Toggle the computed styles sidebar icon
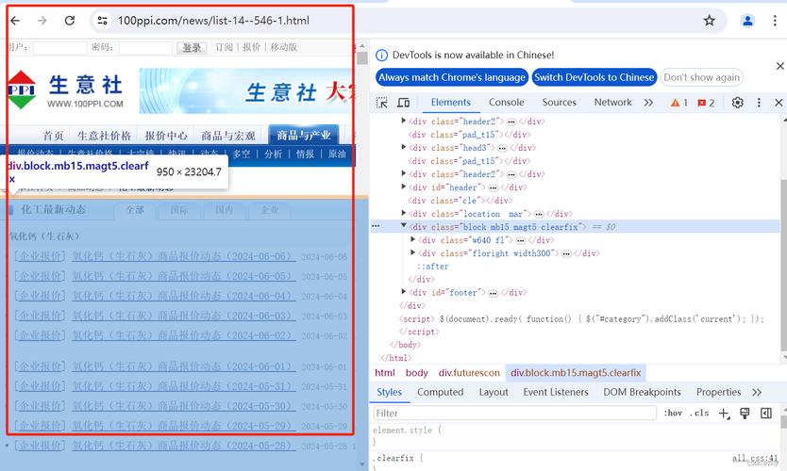Viewport: 787px width, 471px height. click(x=766, y=413)
